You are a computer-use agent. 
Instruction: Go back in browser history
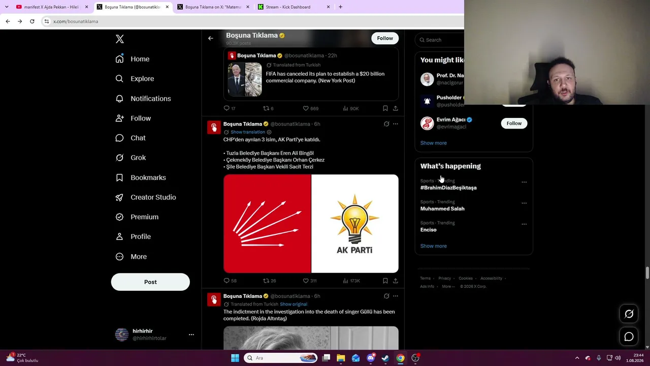coord(8,21)
